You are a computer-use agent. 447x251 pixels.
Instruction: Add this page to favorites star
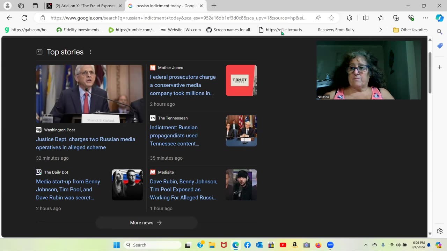(331, 18)
